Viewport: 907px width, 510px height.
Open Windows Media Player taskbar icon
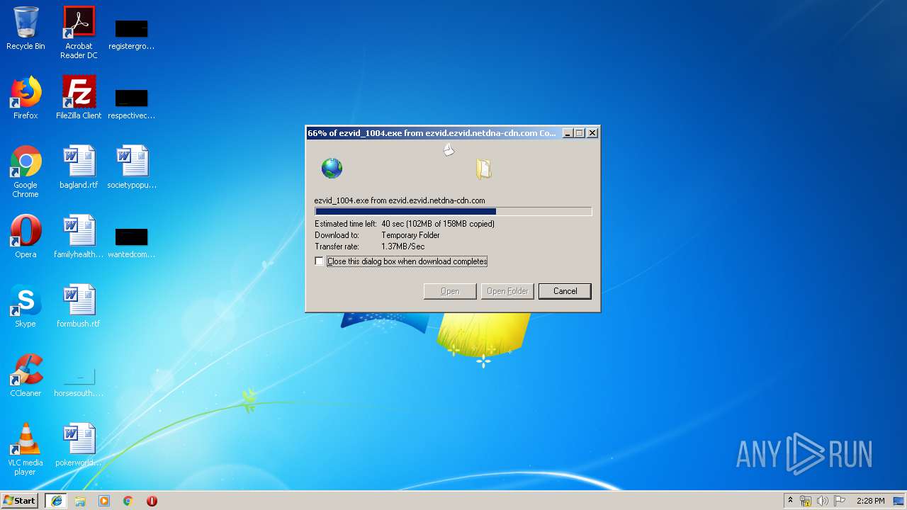[x=104, y=501]
